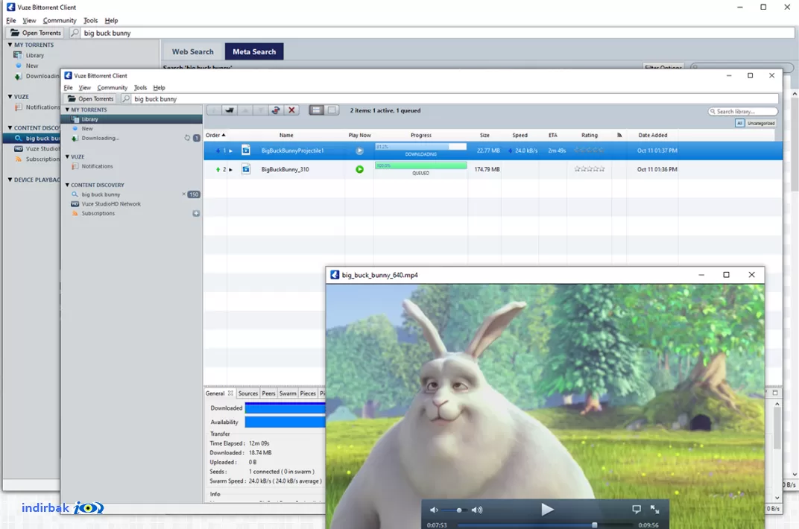Sort by the Date Added column header
799x529 pixels.
point(653,135)
